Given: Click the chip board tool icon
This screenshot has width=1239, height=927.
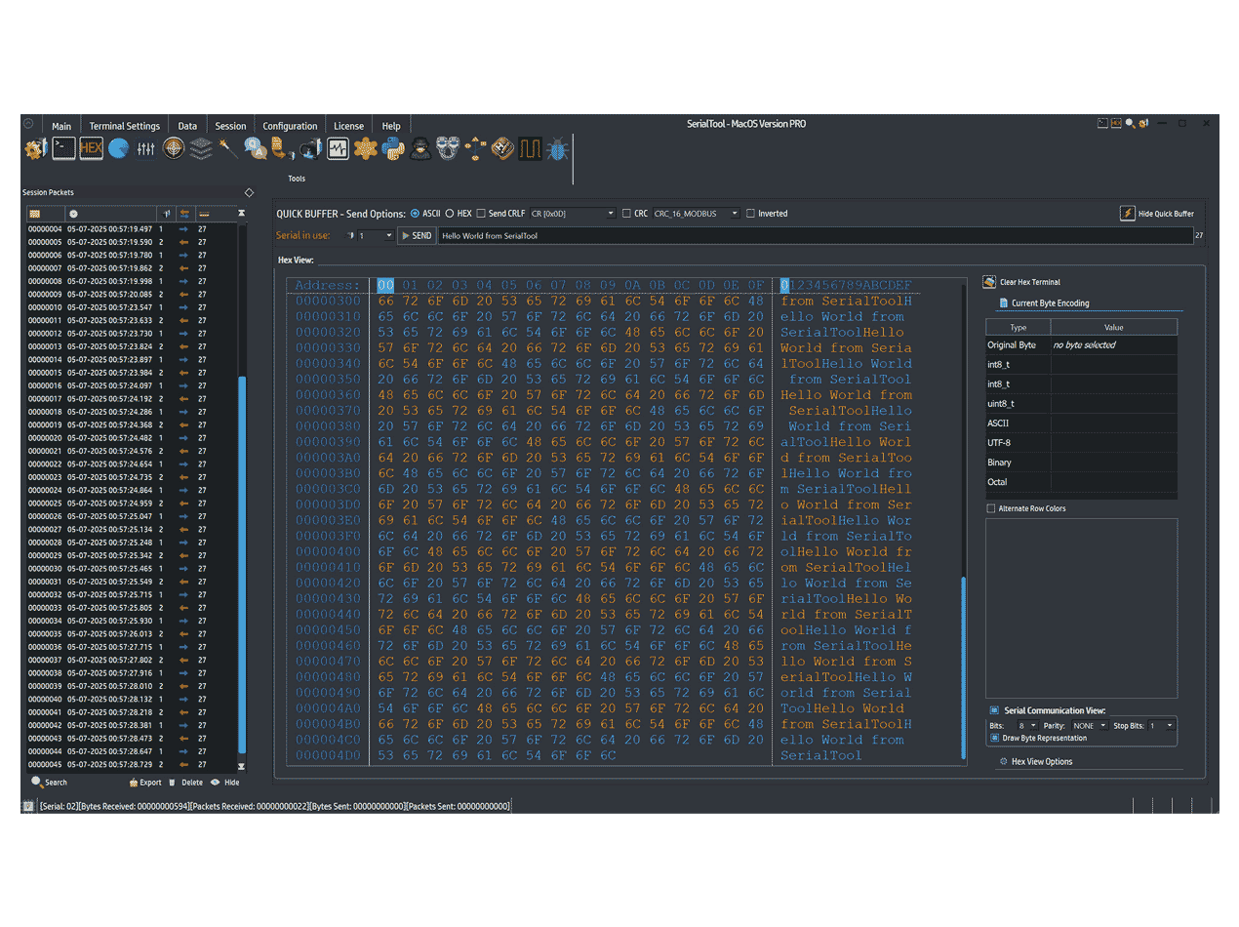Looking at the screenshot, I should [x=502, y=149].
